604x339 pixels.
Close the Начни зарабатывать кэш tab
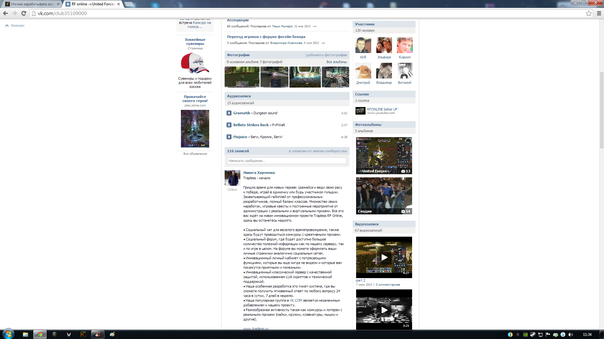[58, 4]
